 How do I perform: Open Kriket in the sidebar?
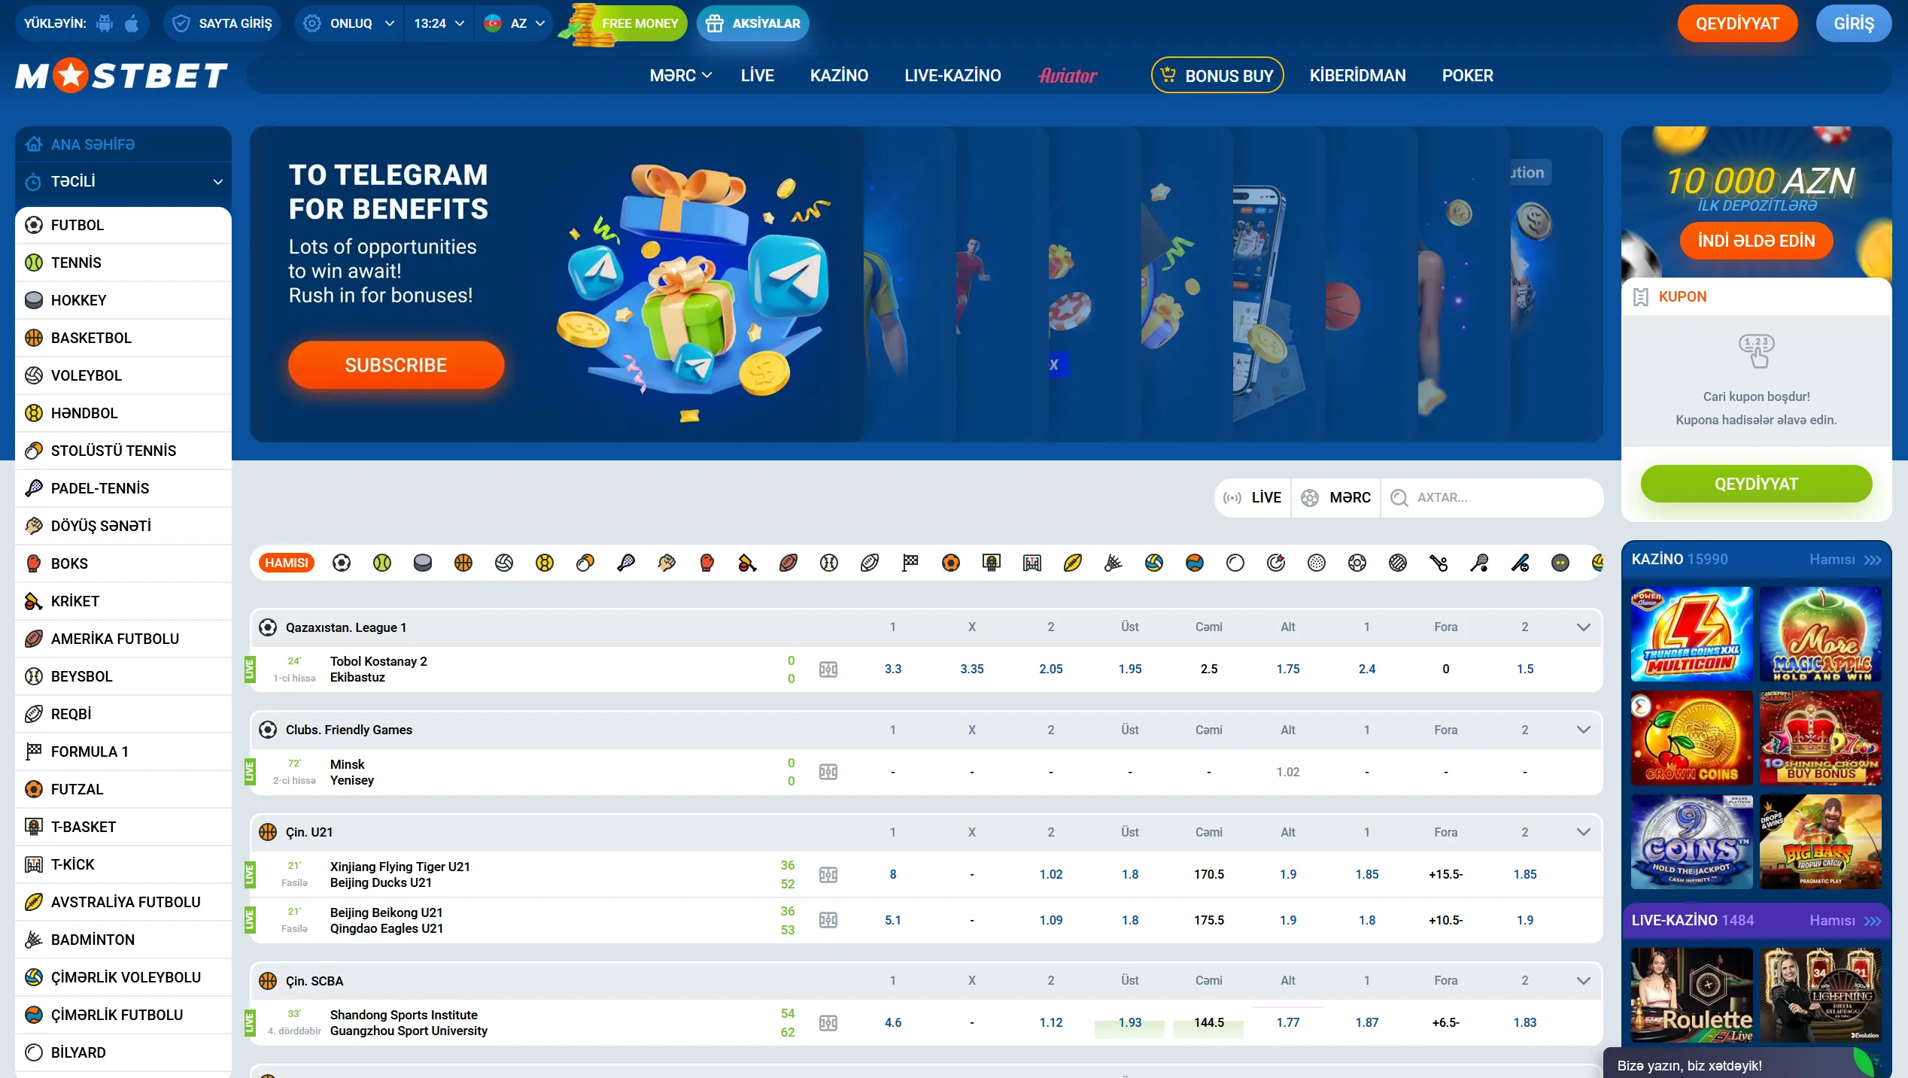(123, 601)
